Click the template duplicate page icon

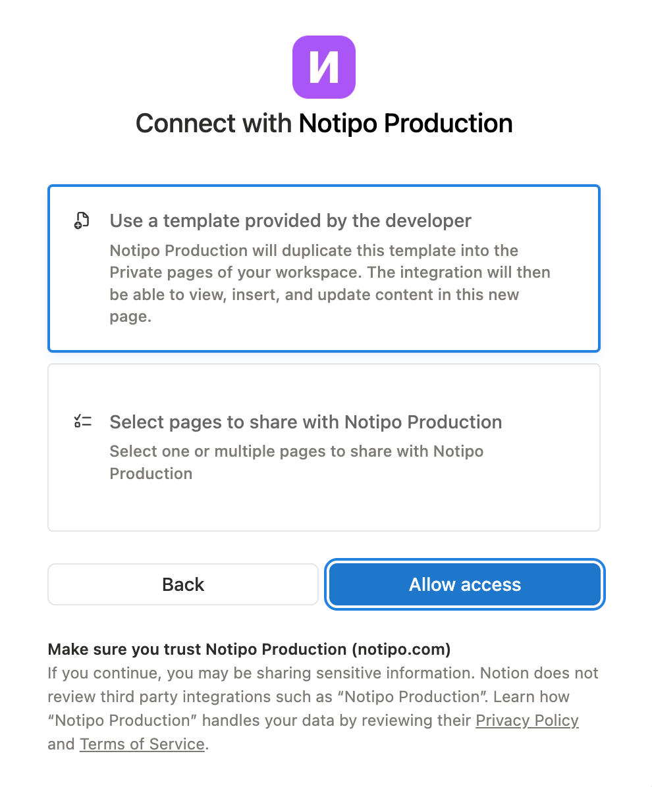[x=82, y=220]
